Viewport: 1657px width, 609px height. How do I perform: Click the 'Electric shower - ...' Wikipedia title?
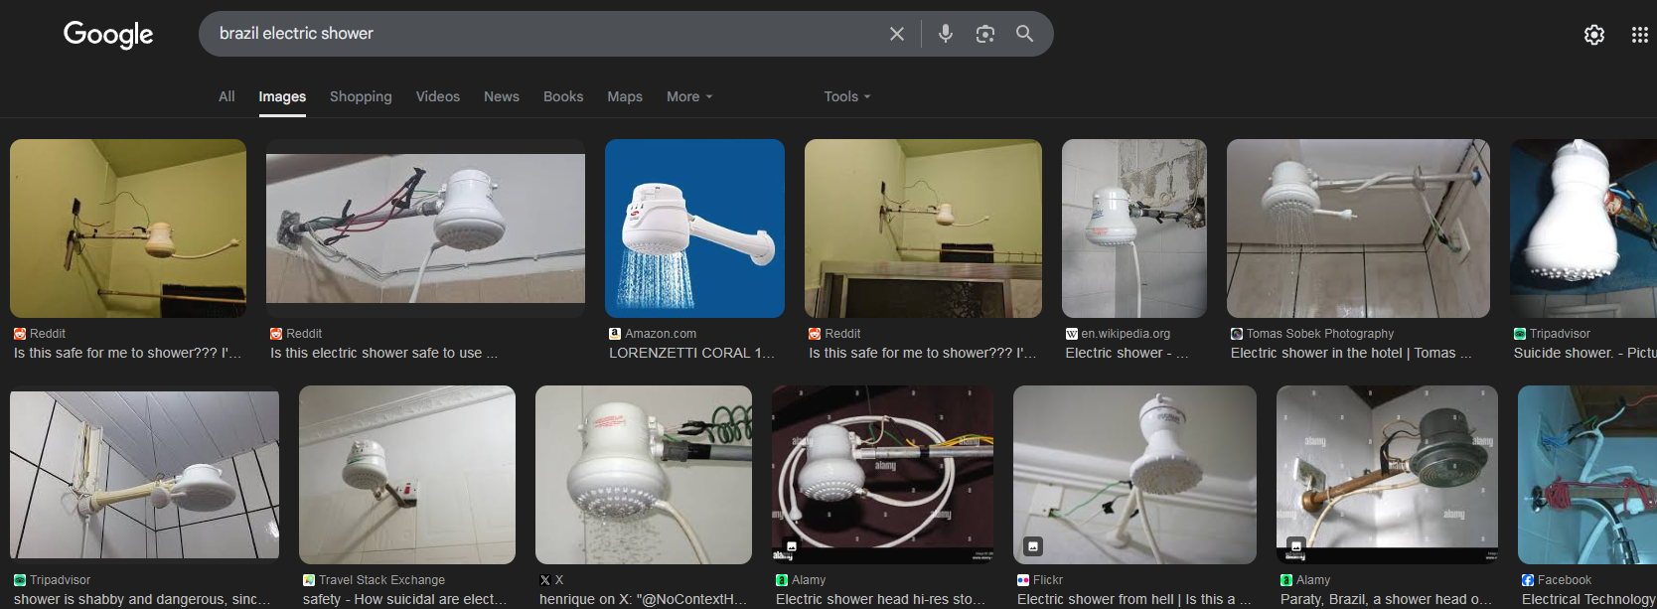click(x=1128, y=353)
